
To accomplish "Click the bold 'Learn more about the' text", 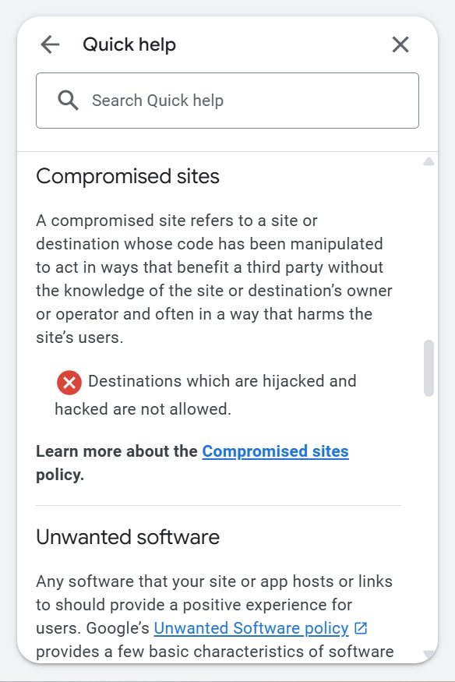I will pos(116,451).
